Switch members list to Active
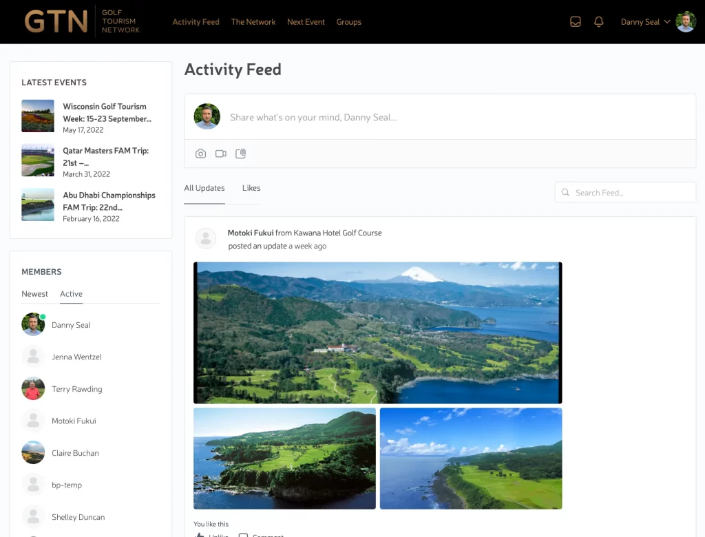Screen dimensions: 705x537 71,294
